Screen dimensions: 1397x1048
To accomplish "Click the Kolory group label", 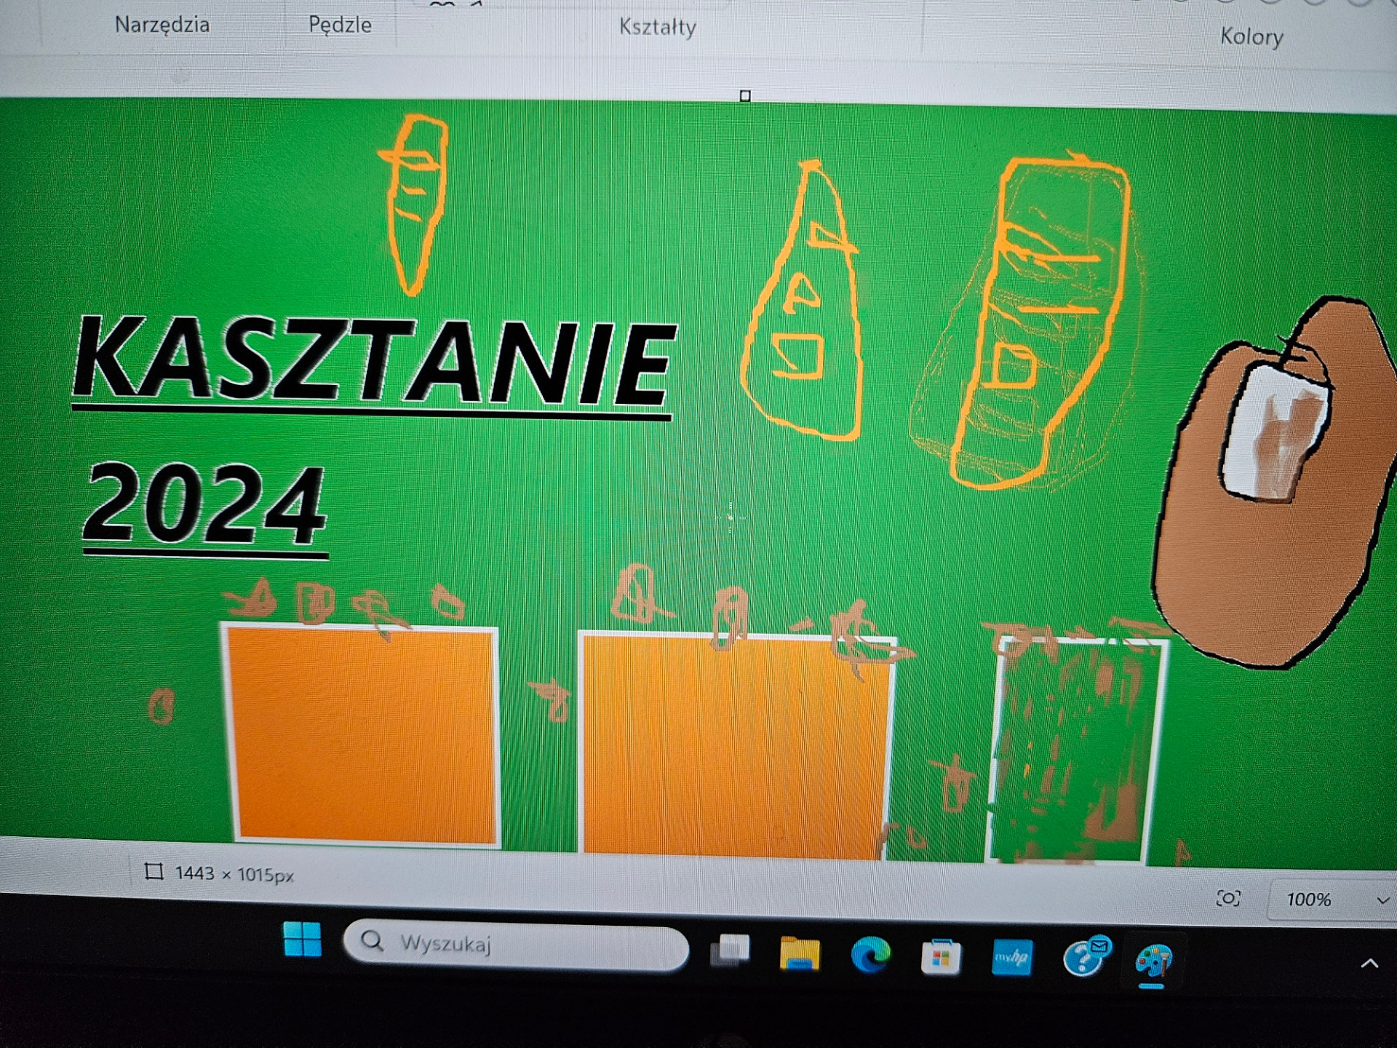I will coord(1251,36).
